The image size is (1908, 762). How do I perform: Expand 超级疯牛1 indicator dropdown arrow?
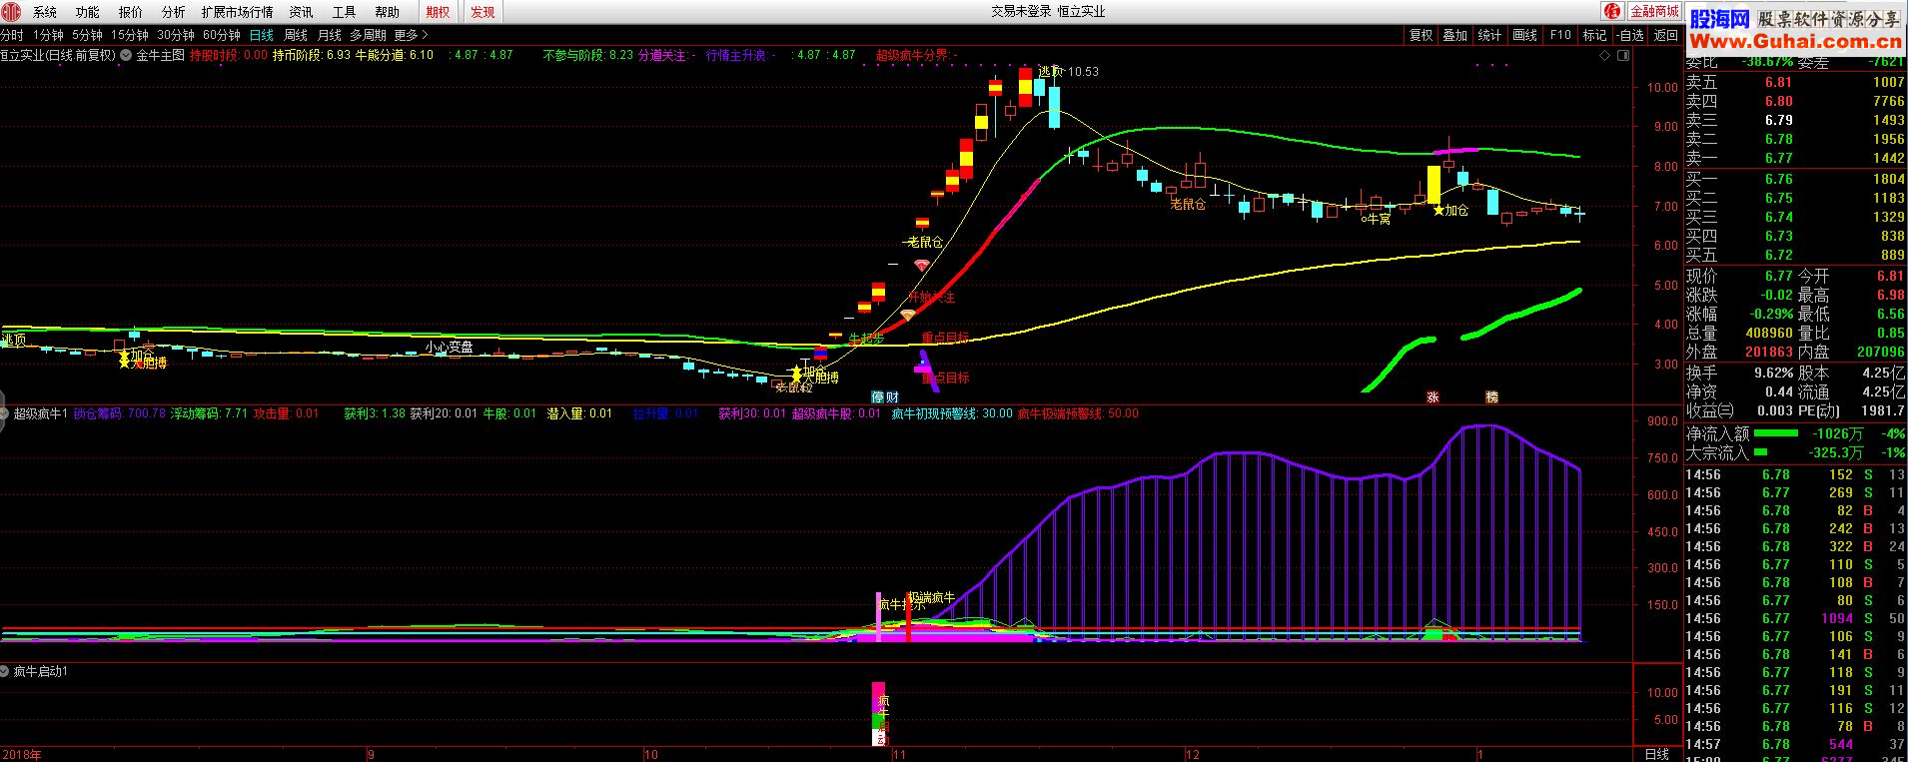click(x=6, y=413)
